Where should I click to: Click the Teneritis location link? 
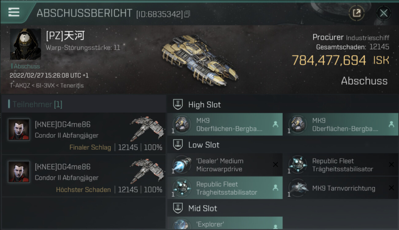click(72, 86)
